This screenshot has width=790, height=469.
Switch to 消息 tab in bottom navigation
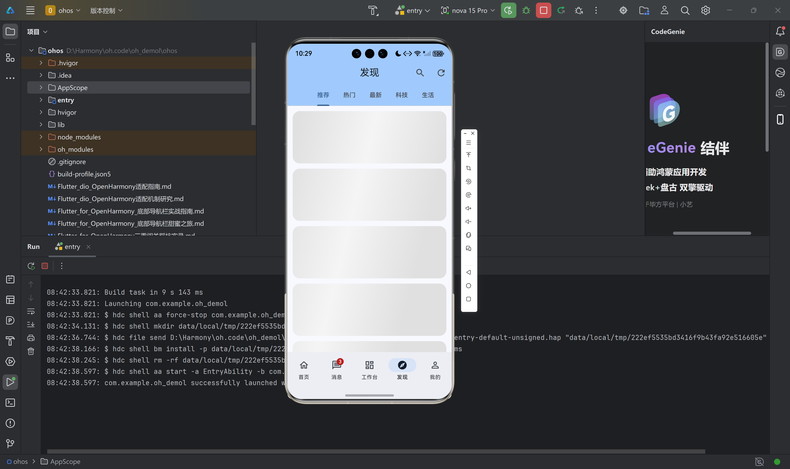pyautogui.click(x=337, y=369)
